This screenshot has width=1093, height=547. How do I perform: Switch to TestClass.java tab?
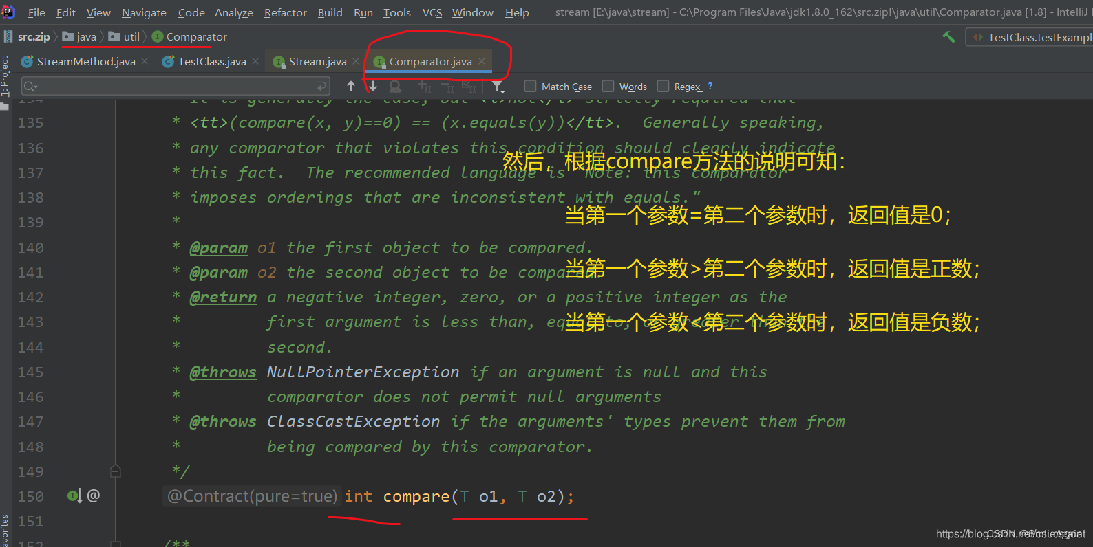[x=212, y=61]
